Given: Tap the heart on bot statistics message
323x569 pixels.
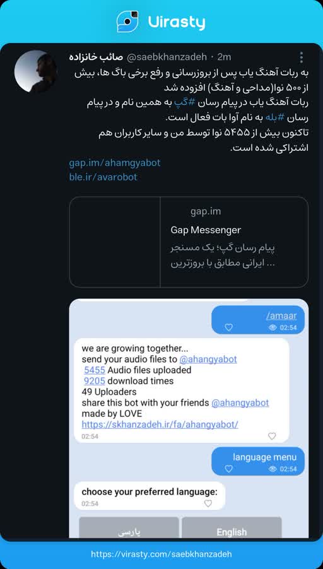Looking at the screenshot, I should tap(272, 436).
